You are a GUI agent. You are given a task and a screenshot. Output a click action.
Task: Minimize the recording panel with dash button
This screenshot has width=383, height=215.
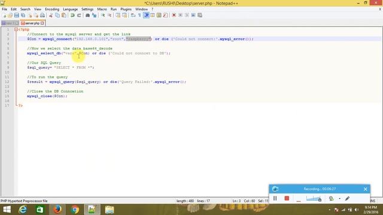(299, 201)
